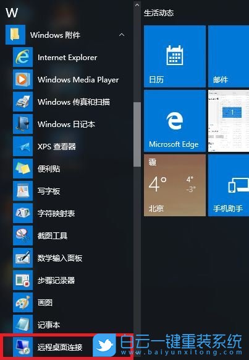The image size is (249, 360).
Task: Select the 数学输入面板 text entry
Action: point(60,258)
